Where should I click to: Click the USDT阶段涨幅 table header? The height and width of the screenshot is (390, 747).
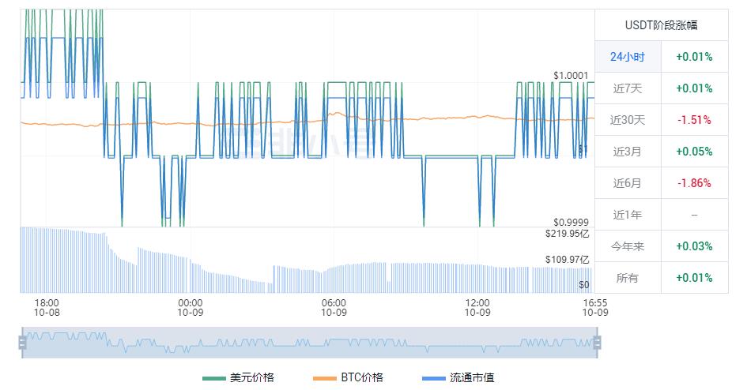(x=662, y=25)
